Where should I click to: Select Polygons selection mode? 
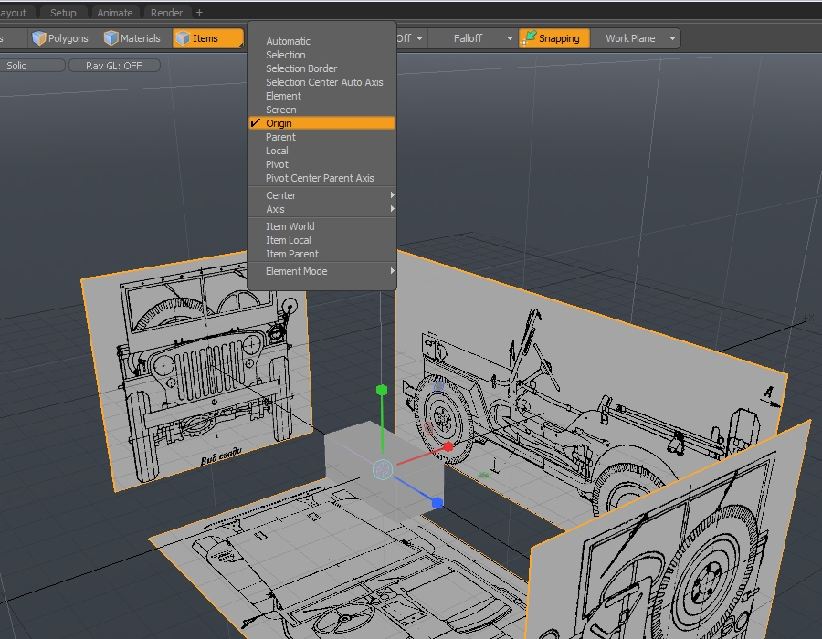tap(60, 38)
